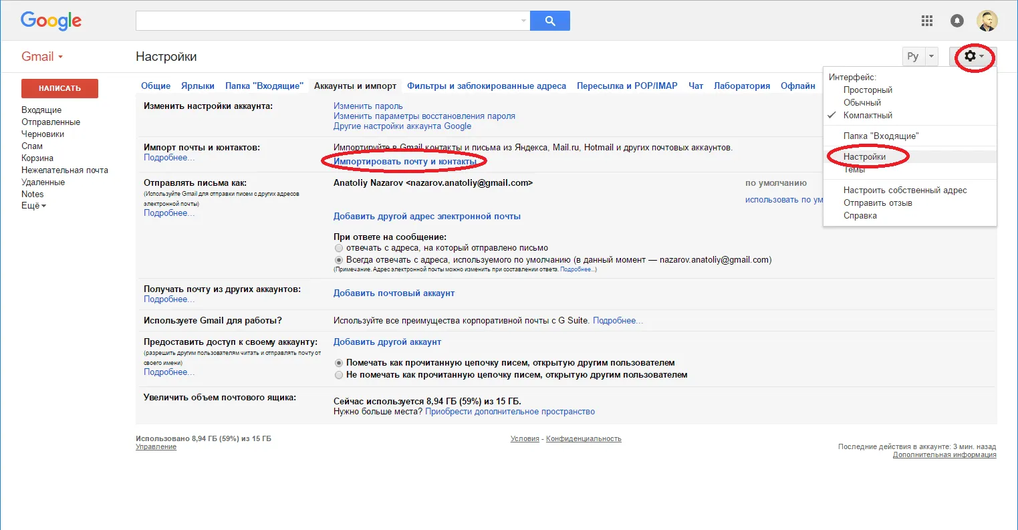Viewport: 1018px width, 530px height.
Task: Click Изменить параметры восстановления пароля
Action: point(424,116)
